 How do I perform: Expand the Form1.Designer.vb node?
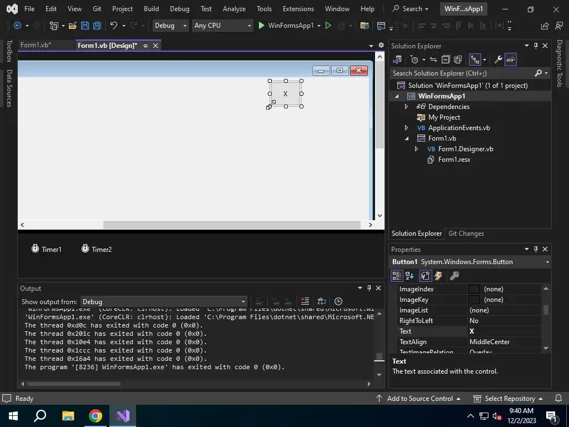(416, 149)
